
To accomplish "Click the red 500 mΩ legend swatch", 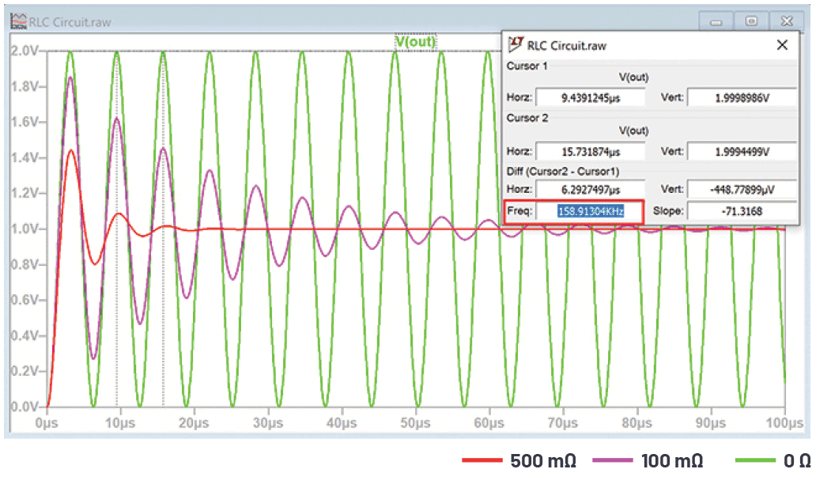I will 482,460.
